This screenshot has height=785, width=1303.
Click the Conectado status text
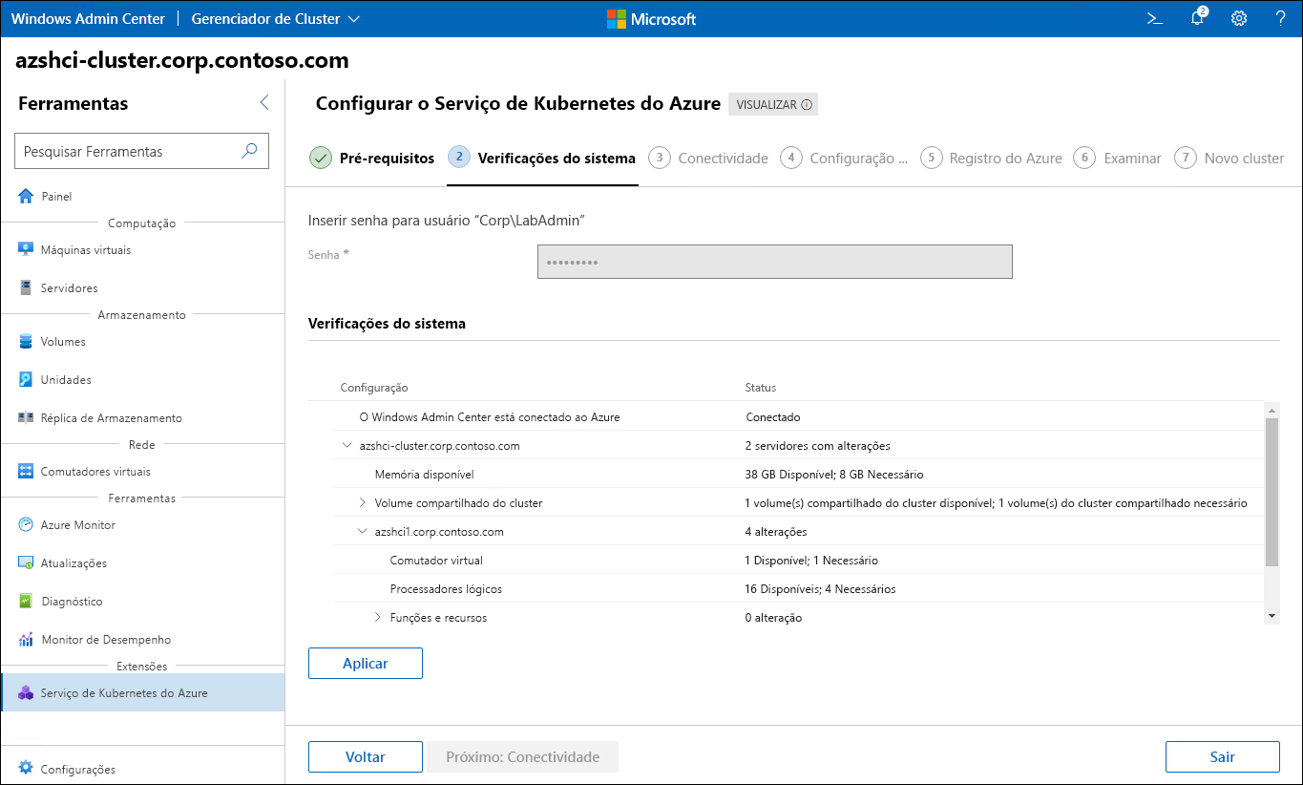click(x=772, y=416)
